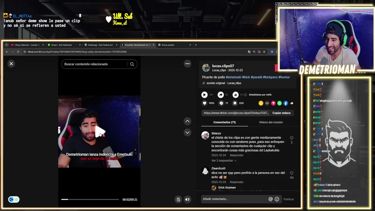Click the picture-in-picture icon beside volume

tap(178, 200)
